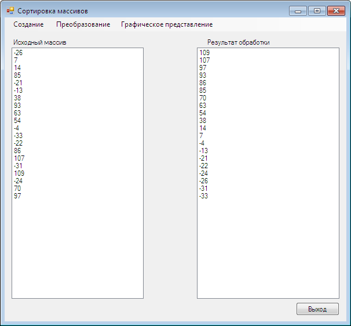Select 93 in the Результат обработки list
The height and width of the screenshot is (326, 351).
click(268, 75)
